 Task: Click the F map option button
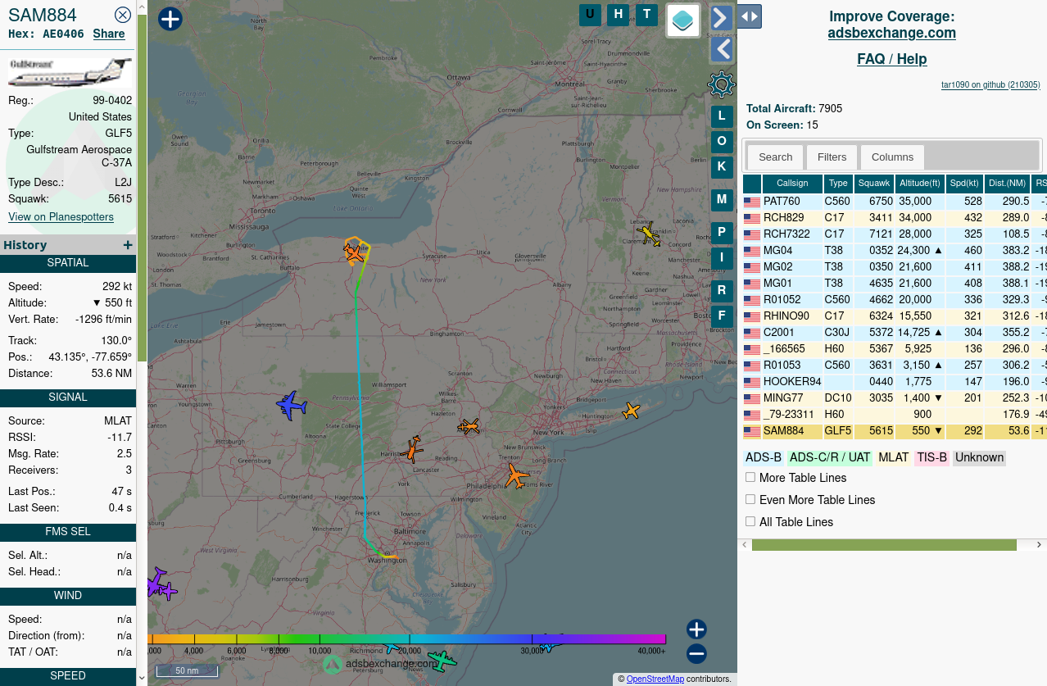(722, 316)
